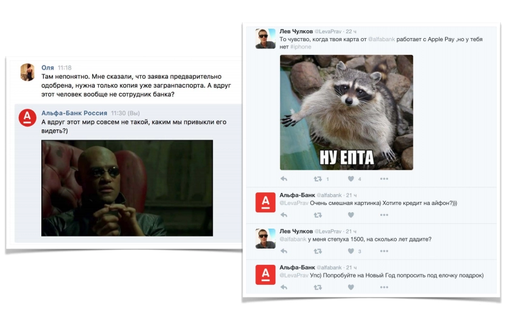Retweet Альфа-Банк's Новый Год tweet
This screenshot has height=329, width=530.
click(318, 287)
